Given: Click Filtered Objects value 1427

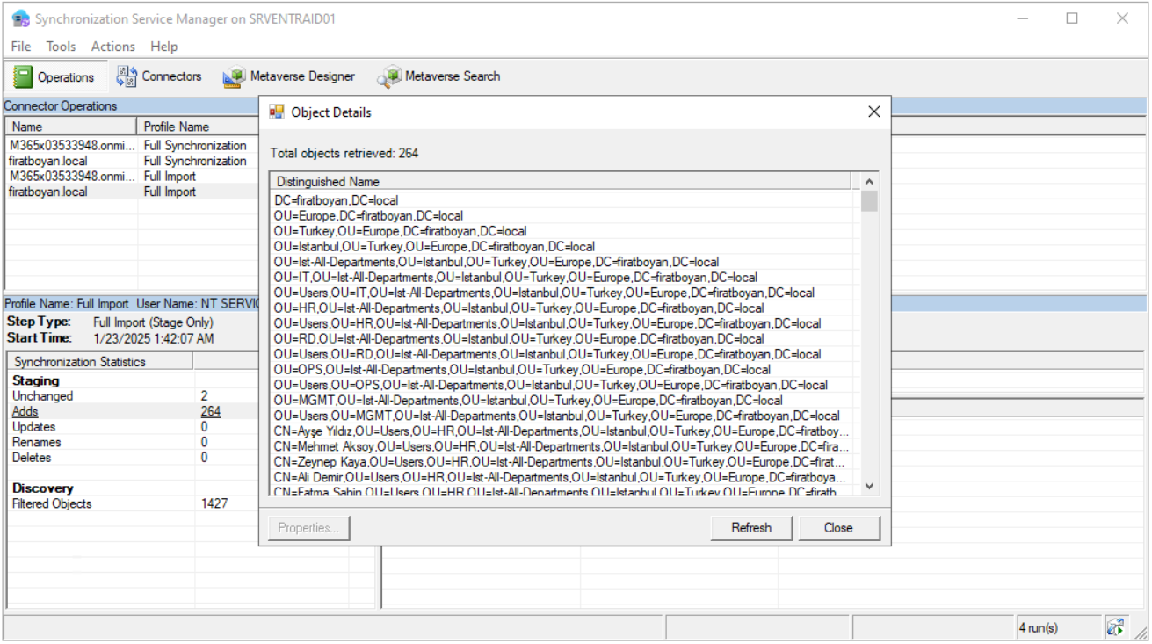Looking at the screenshot, I should pyautogui.click(x=214, y=503).
